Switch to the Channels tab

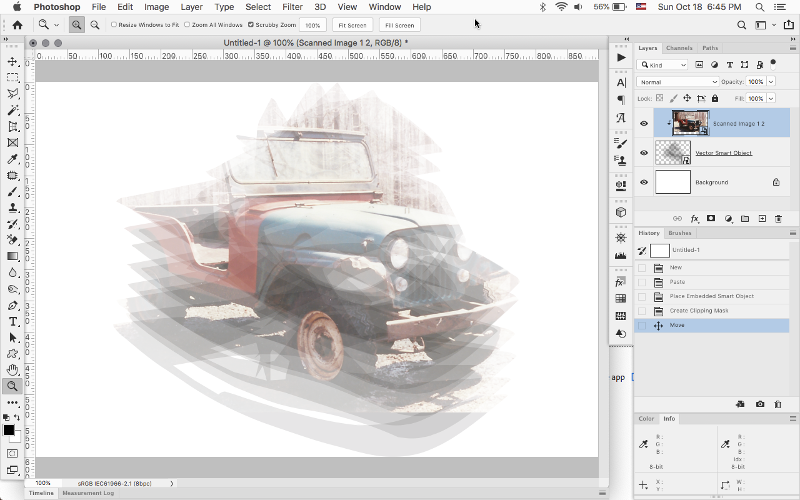679,47
